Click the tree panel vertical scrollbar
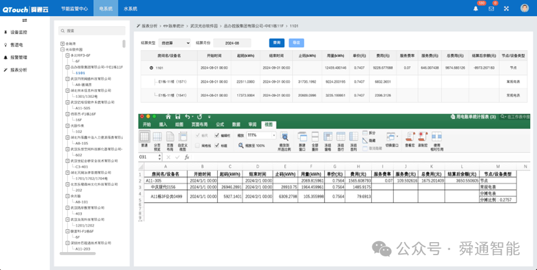537x270 pixels. pos(124,44)
